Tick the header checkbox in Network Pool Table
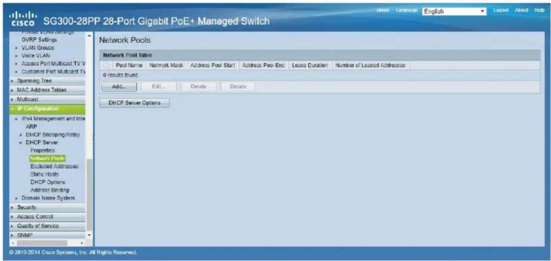This screenshot has height=261, width=551. (105, 66)
